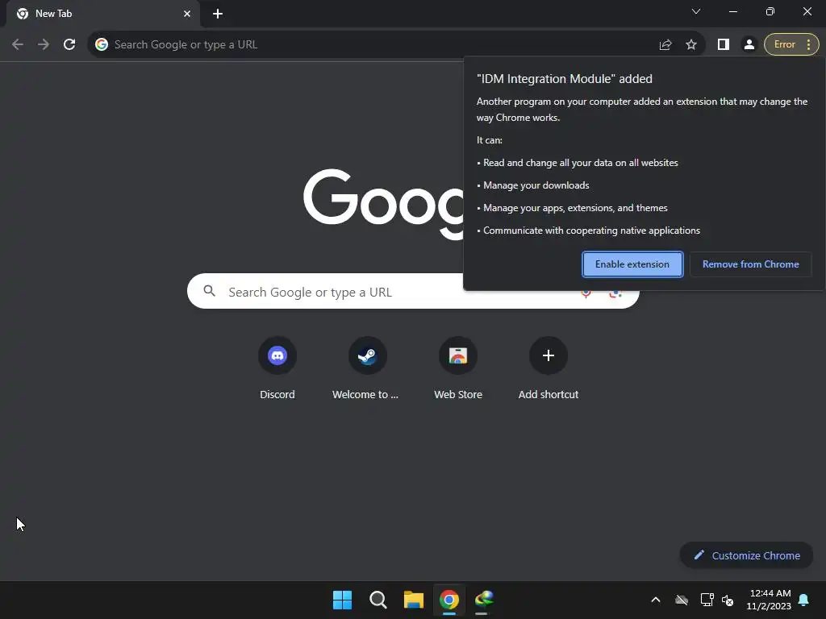Click the Google G icon in address bar
The width and height of the screenshot is (826, 619).
coord(102,45)
